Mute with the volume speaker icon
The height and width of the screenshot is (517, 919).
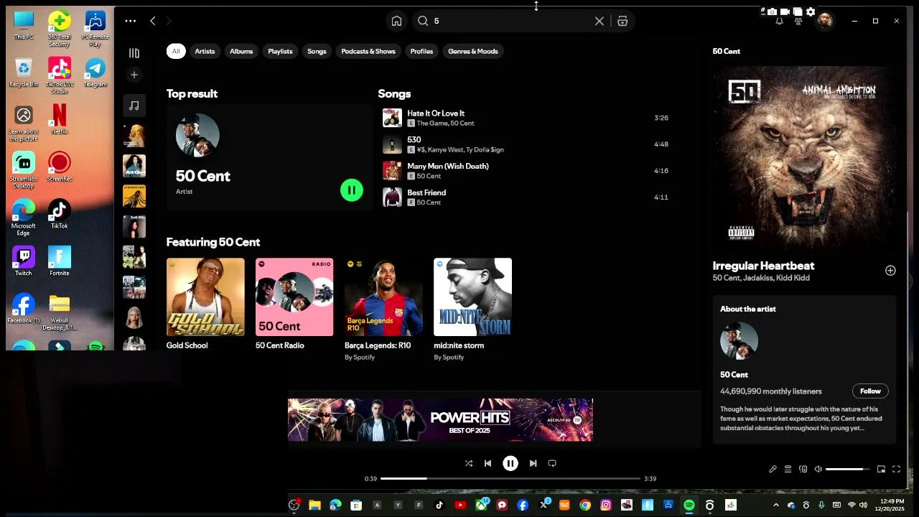coord(818,470)
